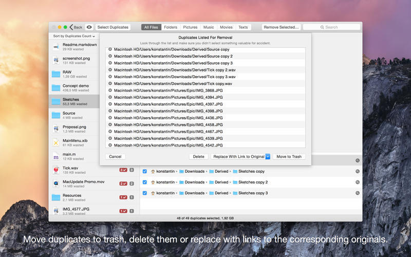The height and width of the screenshot is (257, 411).
Task: Cancel the removal dialog
Action: click(x=115, y=157)
